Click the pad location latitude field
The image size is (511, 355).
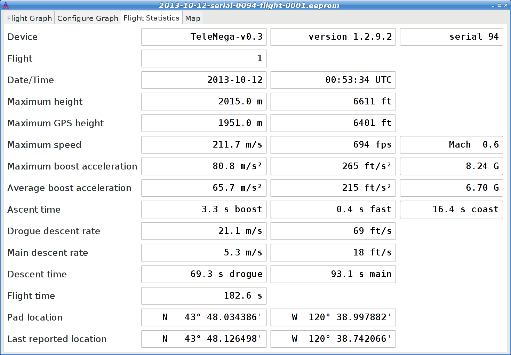click(203, 317)
